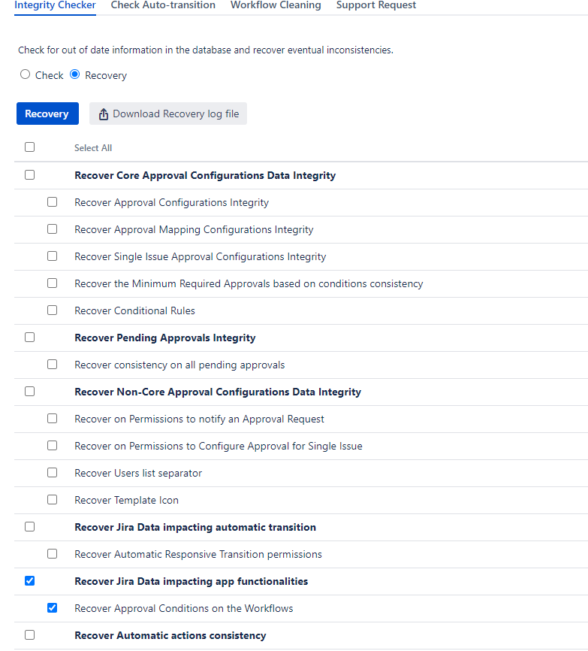This screenshot has height=651, width=588.
Task: Enable Recover Pending Approvals Integrity group
Action: coord(30,338)
